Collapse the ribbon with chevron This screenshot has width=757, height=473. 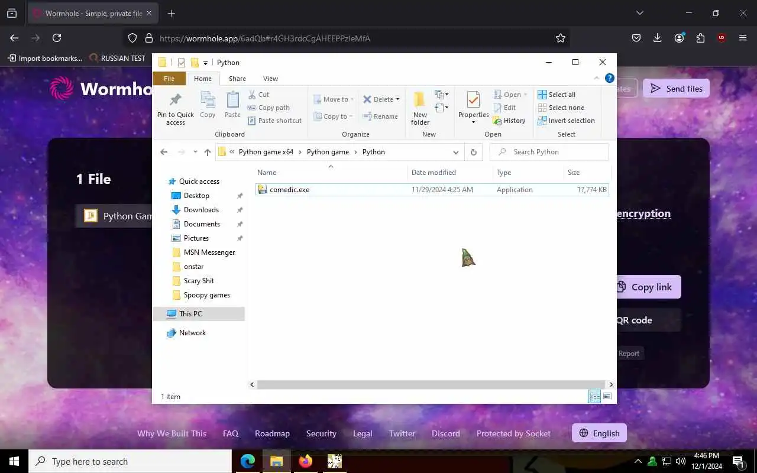[x=597, y=78]
